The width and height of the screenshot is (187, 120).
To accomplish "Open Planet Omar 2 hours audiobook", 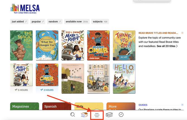I will (x=47, y=75).
